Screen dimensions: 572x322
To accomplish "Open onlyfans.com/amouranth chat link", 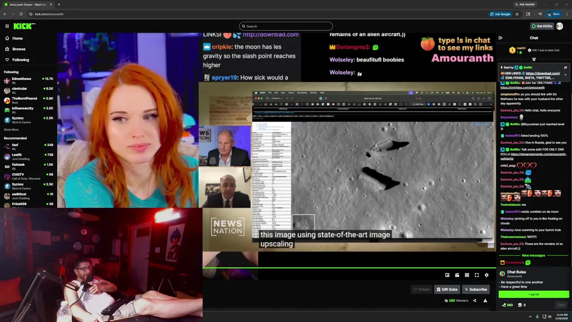I will click(x=522, y=88).
